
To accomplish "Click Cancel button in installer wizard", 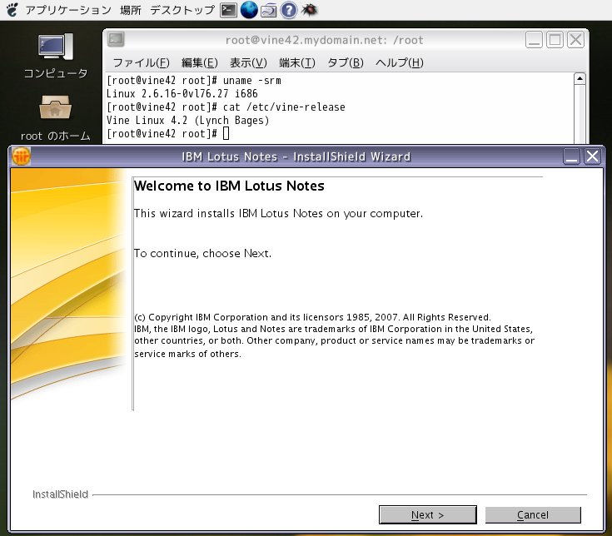I will 533,515.
